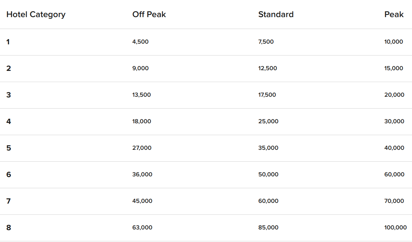Viewport: 412px width, 242px height.
Task: Click the 100,000 Peak value
Action: pyautogui.click(x=396, y=228)
